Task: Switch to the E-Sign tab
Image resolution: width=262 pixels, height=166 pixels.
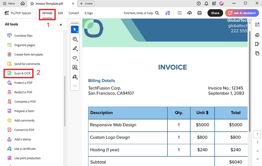Action: [89, 13]
